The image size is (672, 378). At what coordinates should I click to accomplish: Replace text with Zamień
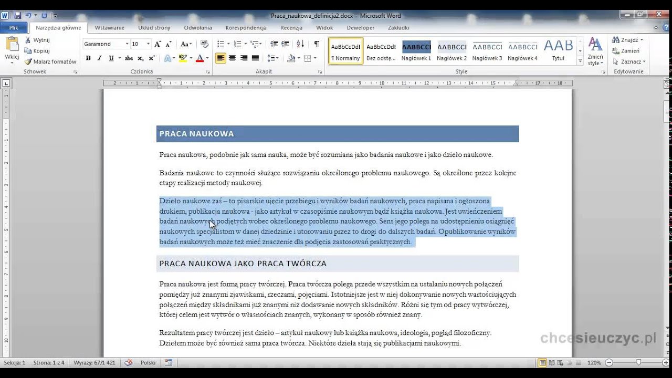pyautogui.click(x=626, y=51)
